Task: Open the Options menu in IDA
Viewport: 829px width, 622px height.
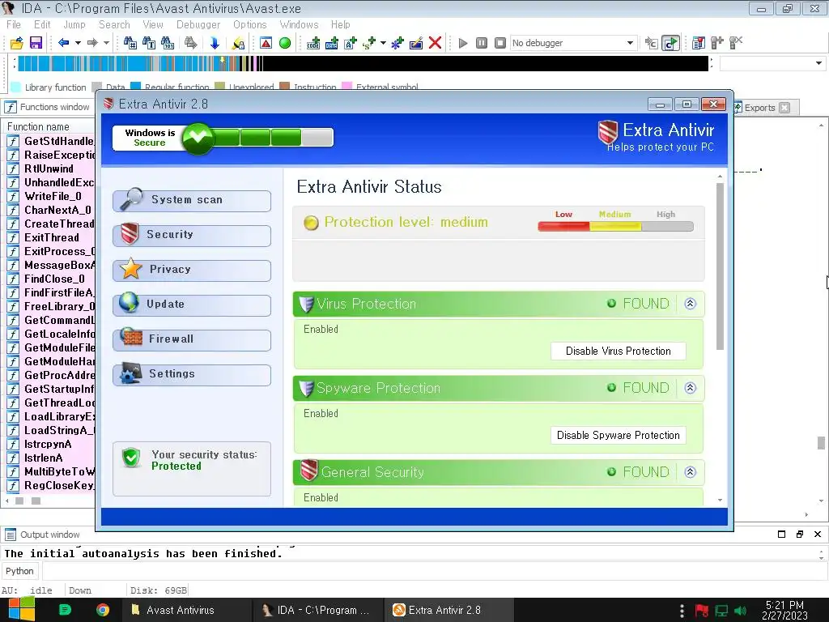Action: pyautogui.click(x=250, y=25)
